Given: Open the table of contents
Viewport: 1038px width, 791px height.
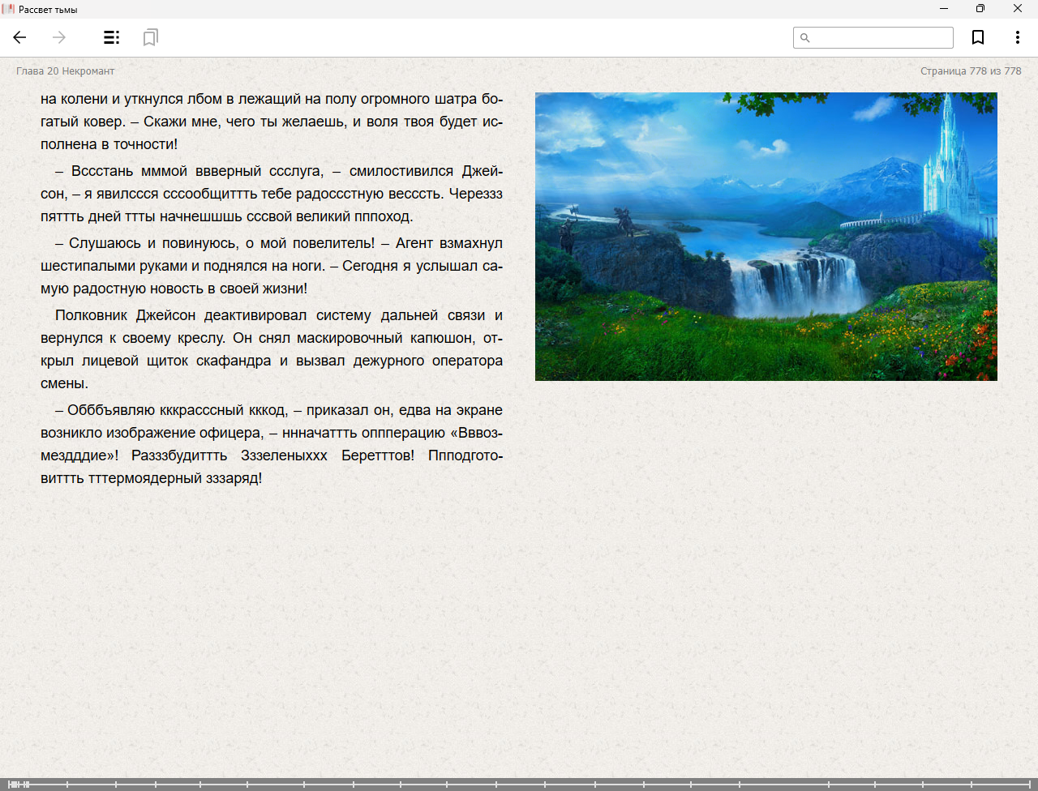Looking at the screenshot, I should click(111, 37).
